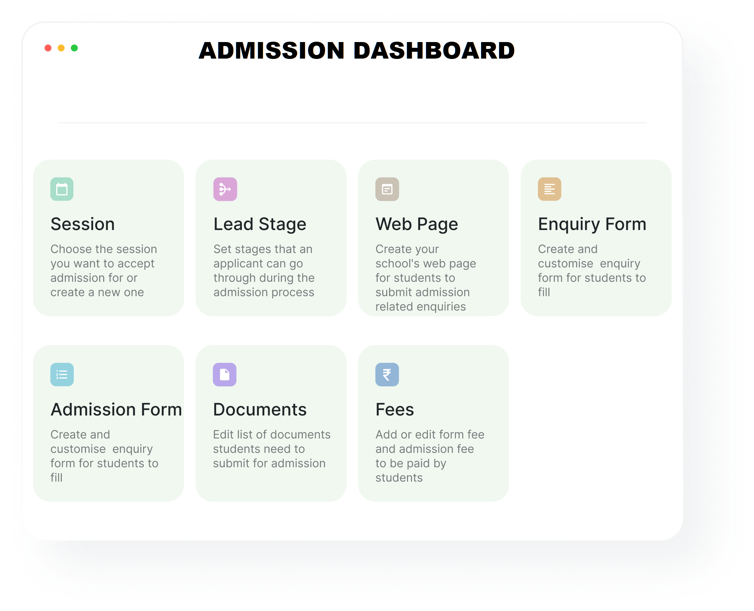
Task: Click the green window maximize dot
Action: click(74, 48)
